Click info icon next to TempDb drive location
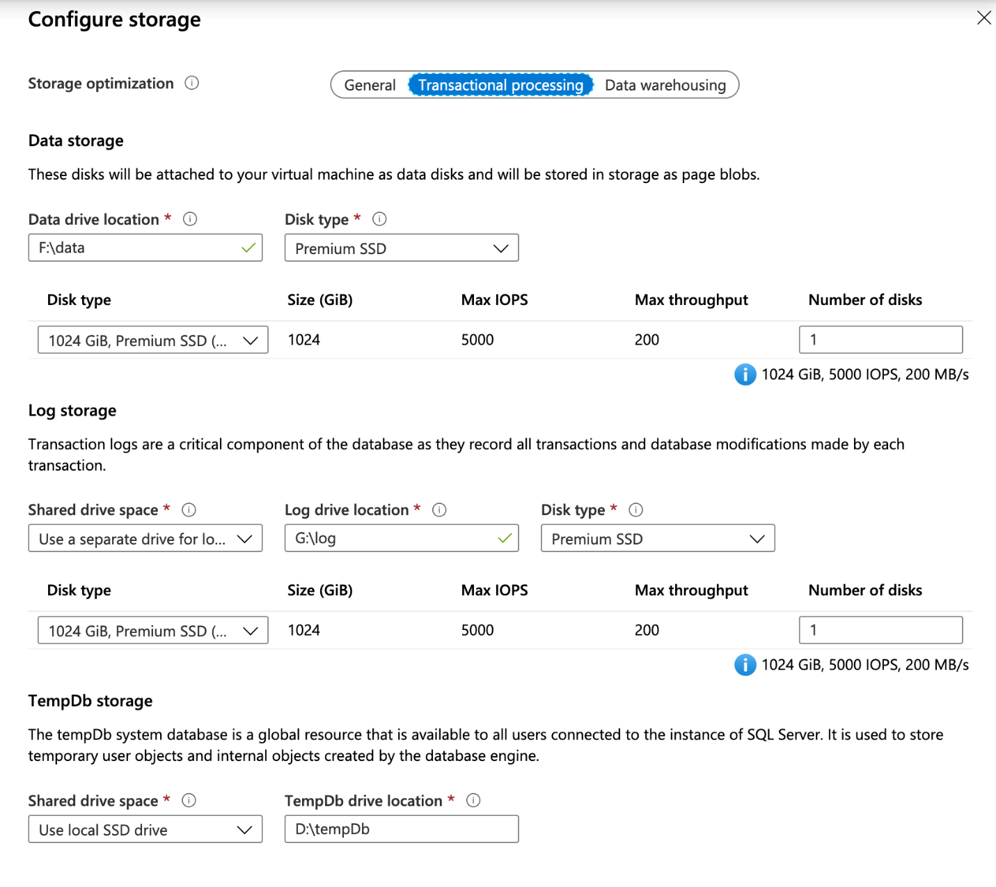996x887 pixels. tap(473, 801)
